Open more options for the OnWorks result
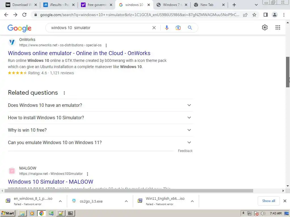290x217 pixels. point(106,45)
